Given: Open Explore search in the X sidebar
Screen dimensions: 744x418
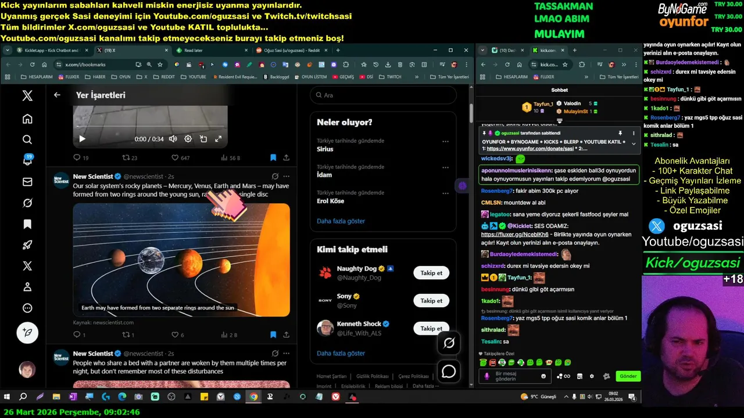Looking at the screenshot, I should point(27,140).
